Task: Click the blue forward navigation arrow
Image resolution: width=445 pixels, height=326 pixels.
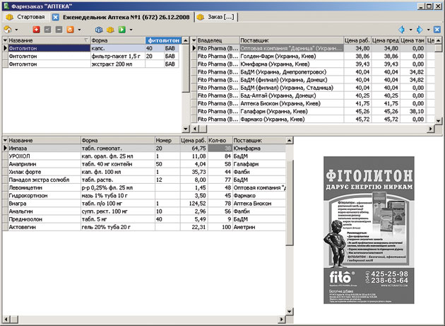Action: coord(420,29)
